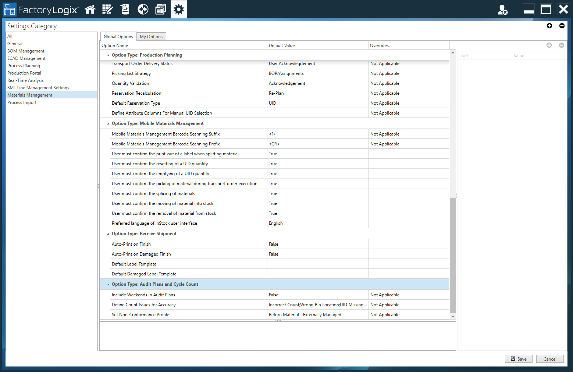Collapse Option Type: Audit Plans and Cycle Count
Image resolution: width=573 pixels, height=372 pixels.
pos(108,284)
